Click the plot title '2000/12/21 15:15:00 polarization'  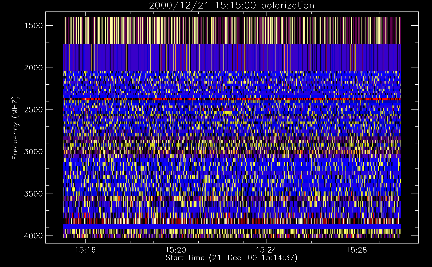click(231, 5)
